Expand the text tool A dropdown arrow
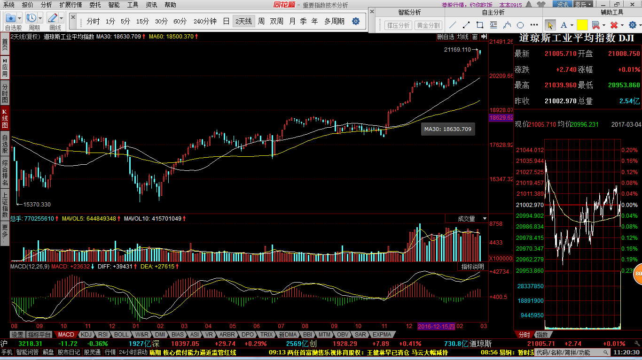The image size is (642, 360). pyautogui.click(x=572, y=25)
